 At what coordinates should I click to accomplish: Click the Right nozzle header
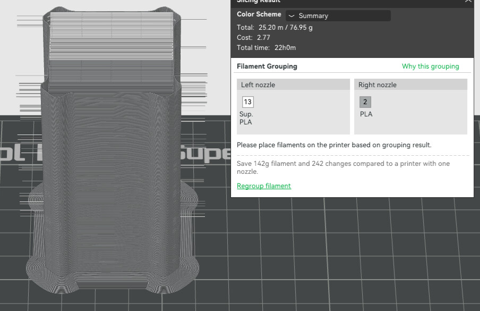[x=410, y=85]
